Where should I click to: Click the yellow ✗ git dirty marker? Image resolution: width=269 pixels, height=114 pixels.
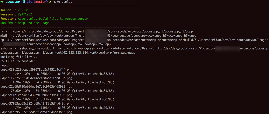(x=50, y=2)
